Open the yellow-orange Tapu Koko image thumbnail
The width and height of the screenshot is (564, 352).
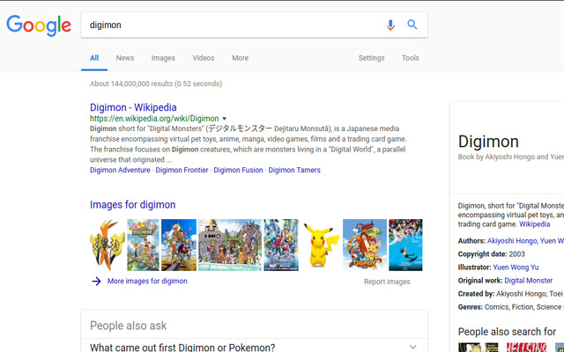coord(108,245)
